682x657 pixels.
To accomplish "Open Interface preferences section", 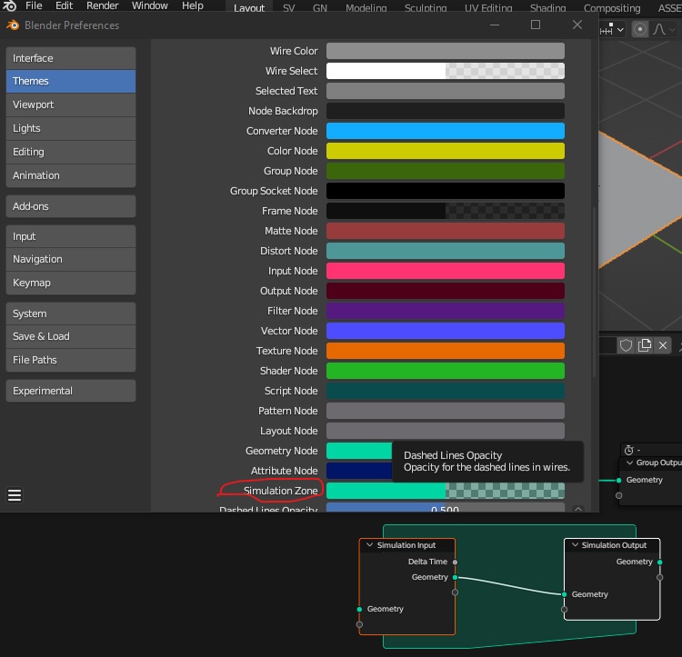I will pos(71,58).
